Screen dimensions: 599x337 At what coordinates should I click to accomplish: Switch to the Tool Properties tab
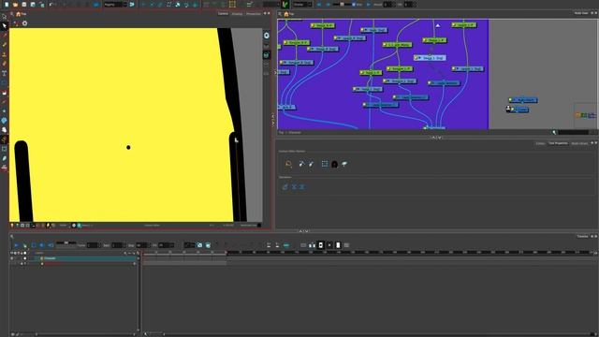coord(558,143)
